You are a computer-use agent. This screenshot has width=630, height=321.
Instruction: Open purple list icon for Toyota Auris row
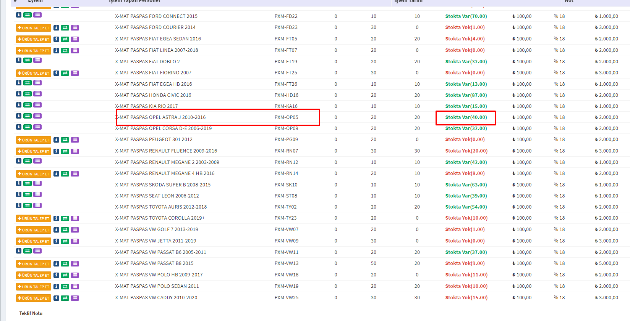pyautogui.click(x=37, y=205)
